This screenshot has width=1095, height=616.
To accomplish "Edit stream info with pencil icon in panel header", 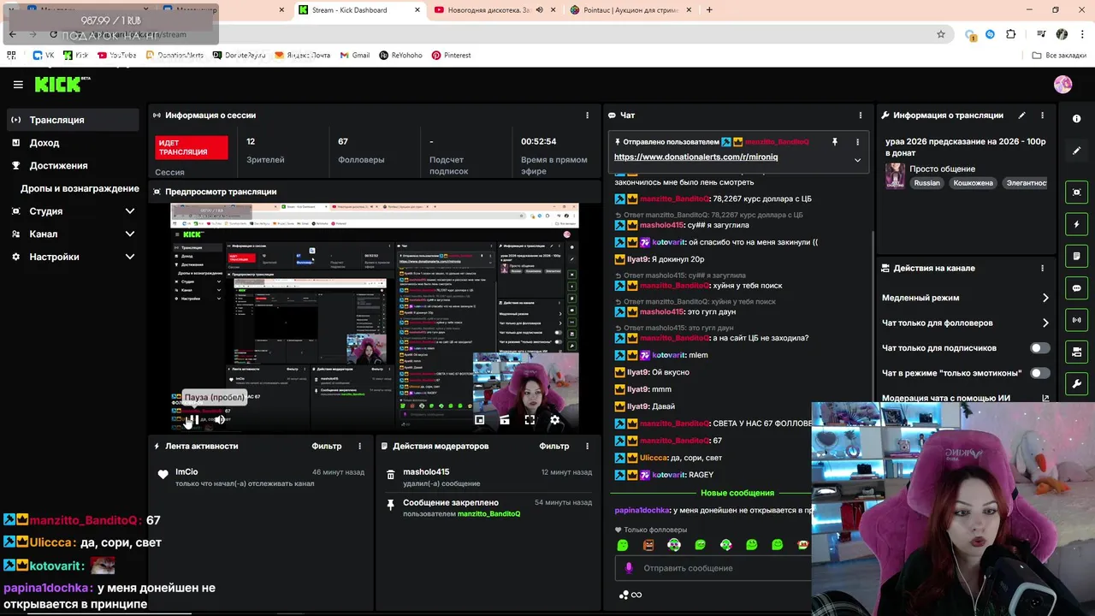I will pos(1021,115).
